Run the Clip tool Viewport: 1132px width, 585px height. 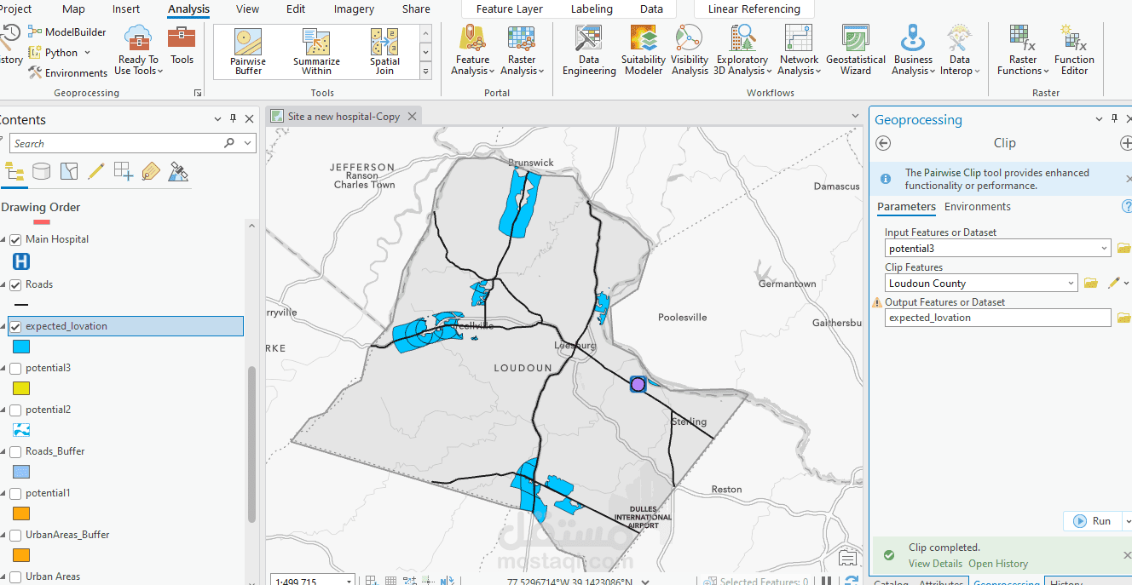(1093, 521)
